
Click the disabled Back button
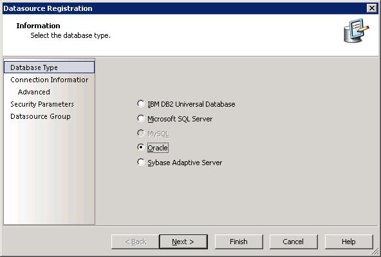point(135,242)
